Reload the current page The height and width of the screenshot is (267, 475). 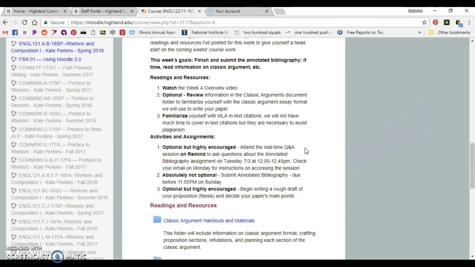[24, 23]
